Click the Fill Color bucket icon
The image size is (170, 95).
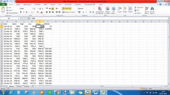click(37, 12)
